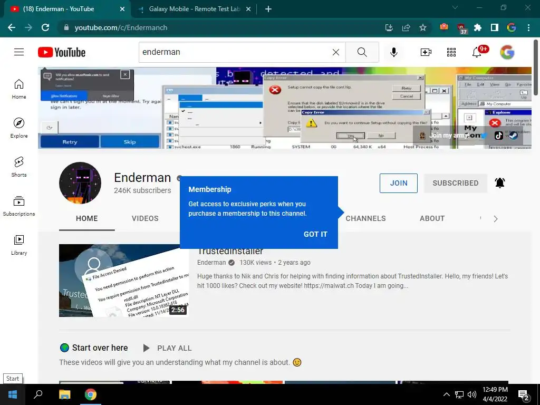Image resolution: width=540 pixels, height=405 pixels.
Task: Open Shorts in the sidebar
Action: click(x=19, y=167)
